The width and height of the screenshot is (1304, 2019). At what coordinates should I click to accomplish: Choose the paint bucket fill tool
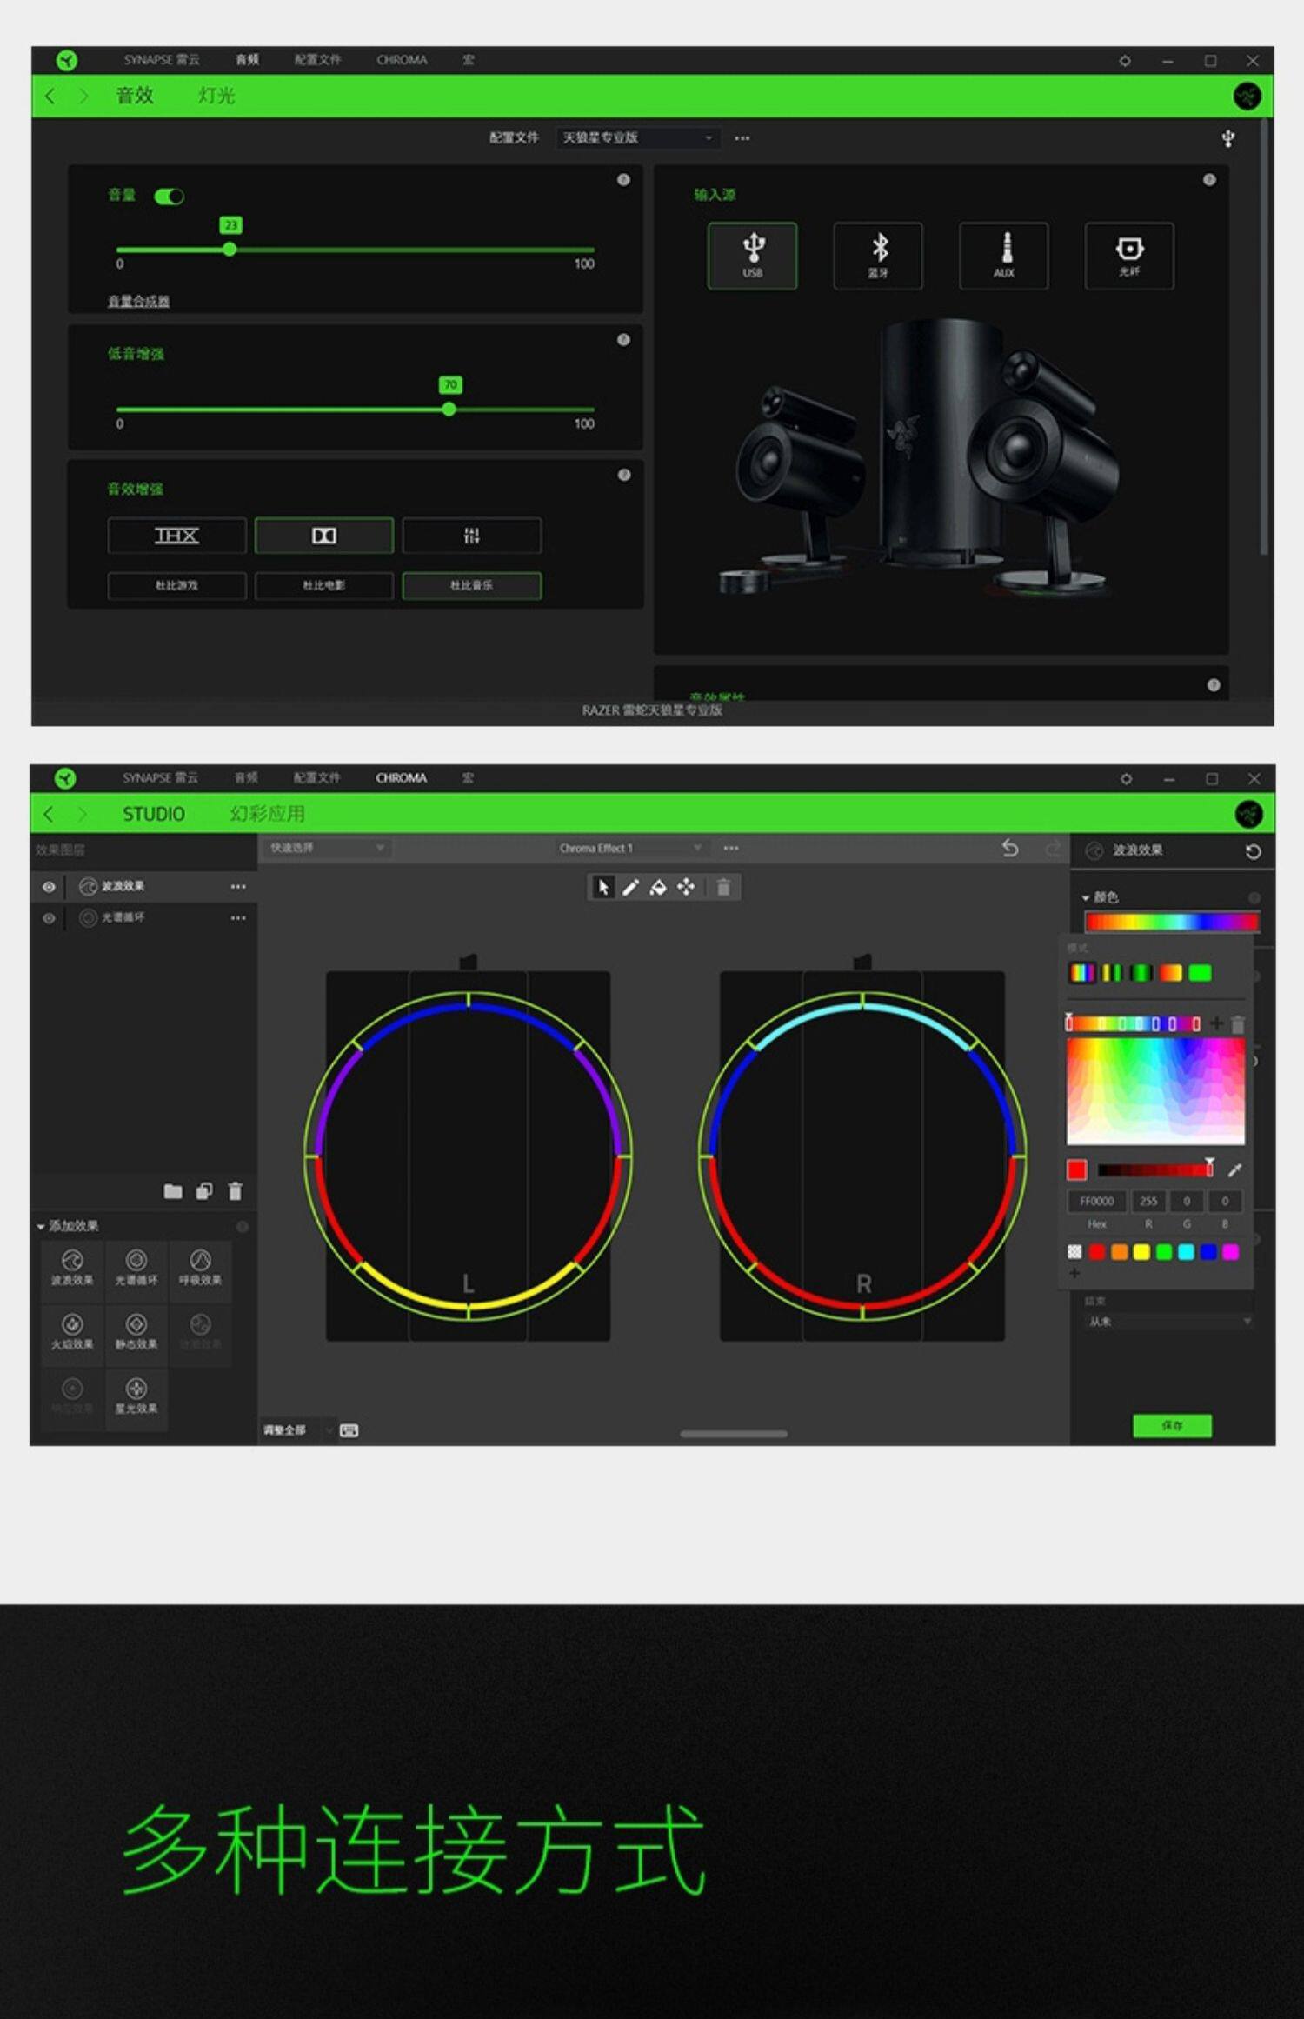[658, 887]
